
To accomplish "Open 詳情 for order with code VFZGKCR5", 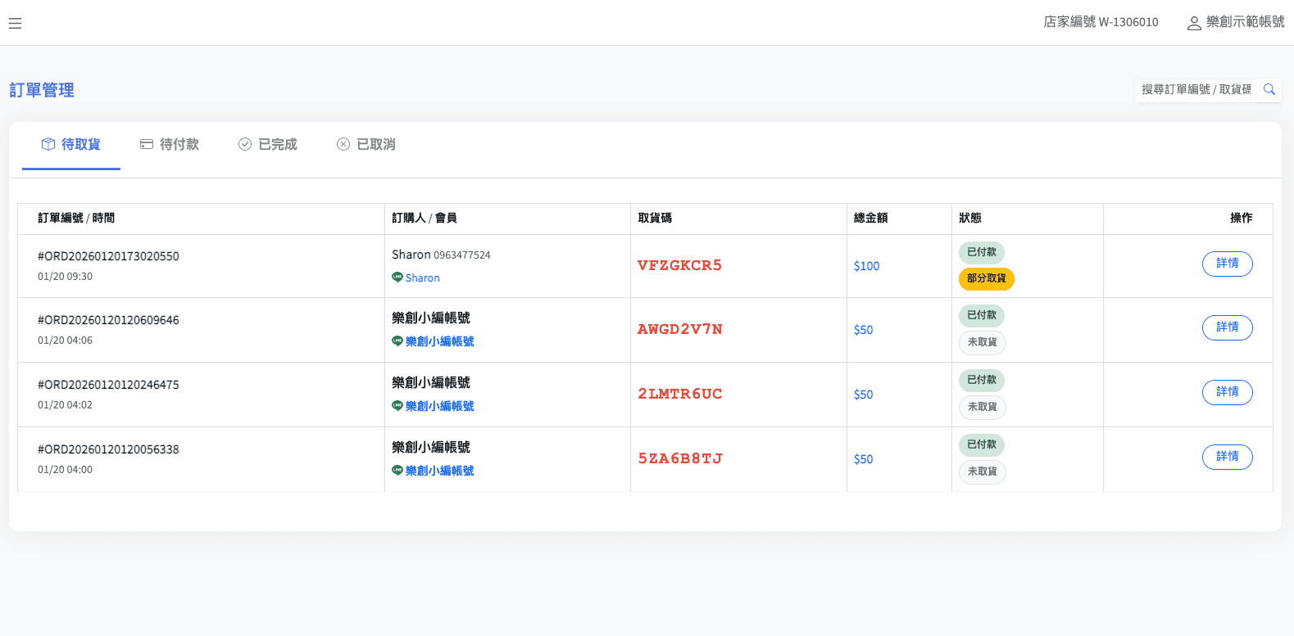I will pos(1227,264).
